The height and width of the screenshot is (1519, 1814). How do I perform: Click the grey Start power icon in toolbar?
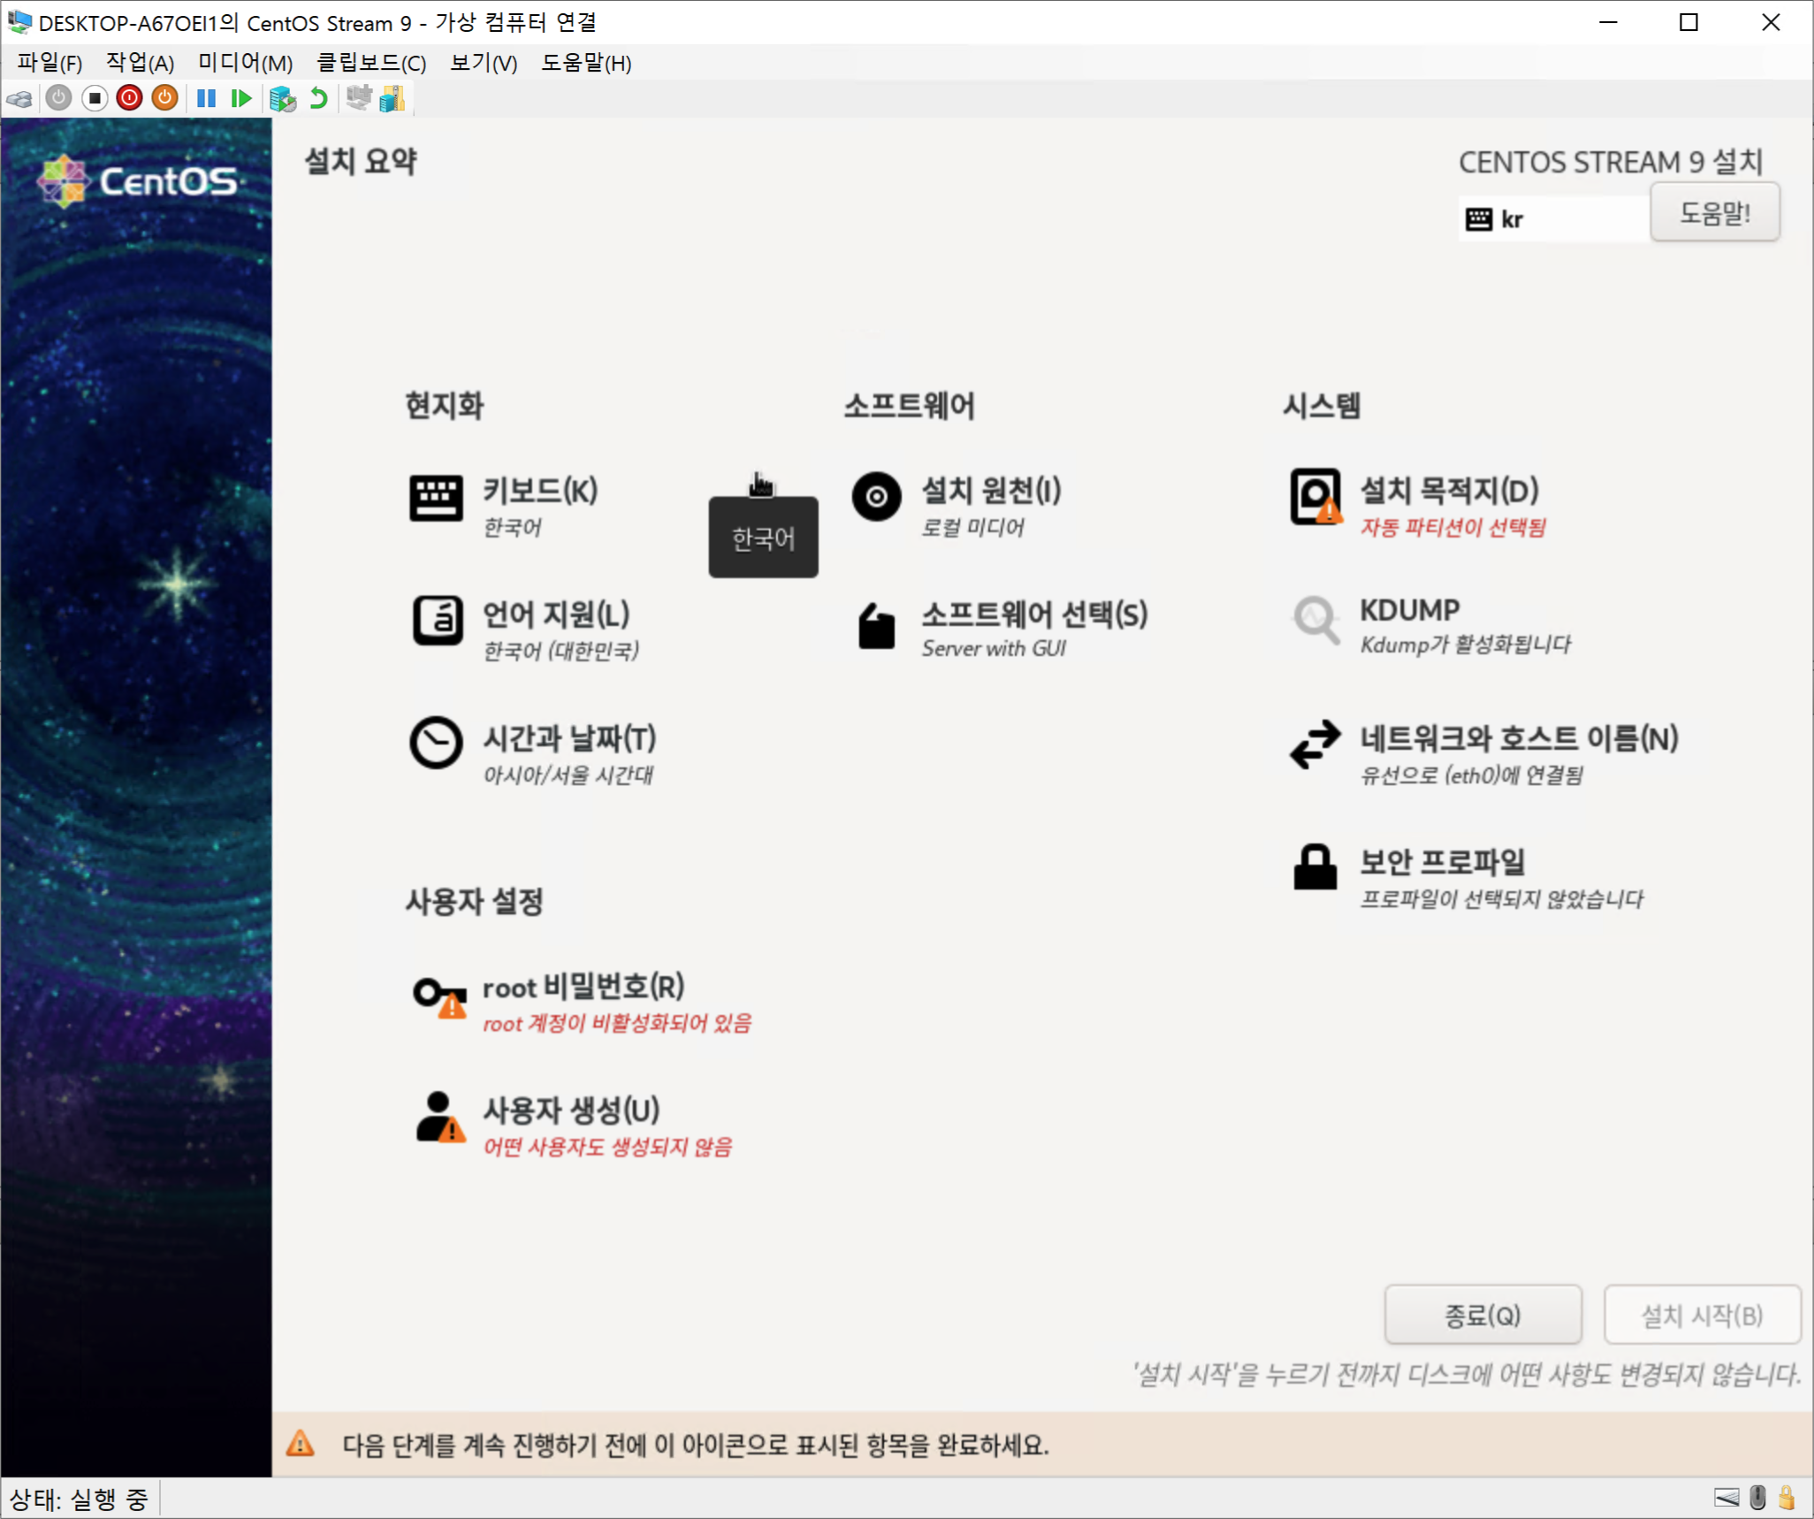click(59, 98)
